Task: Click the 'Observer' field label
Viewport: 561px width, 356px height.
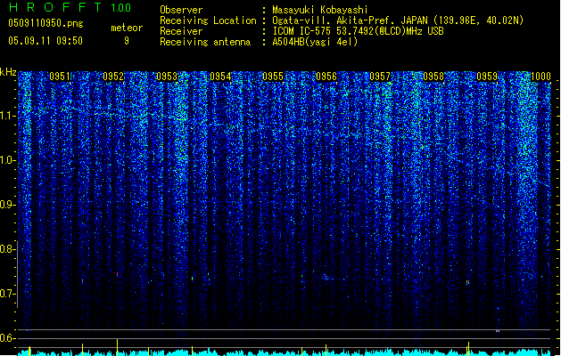Action: (x=181, y=10)
